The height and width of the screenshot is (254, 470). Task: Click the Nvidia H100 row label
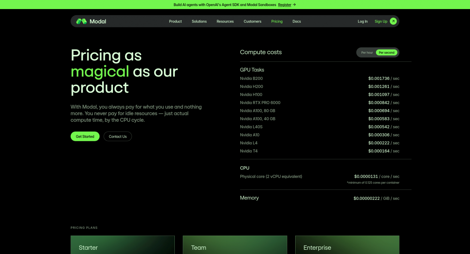[251, 95]
